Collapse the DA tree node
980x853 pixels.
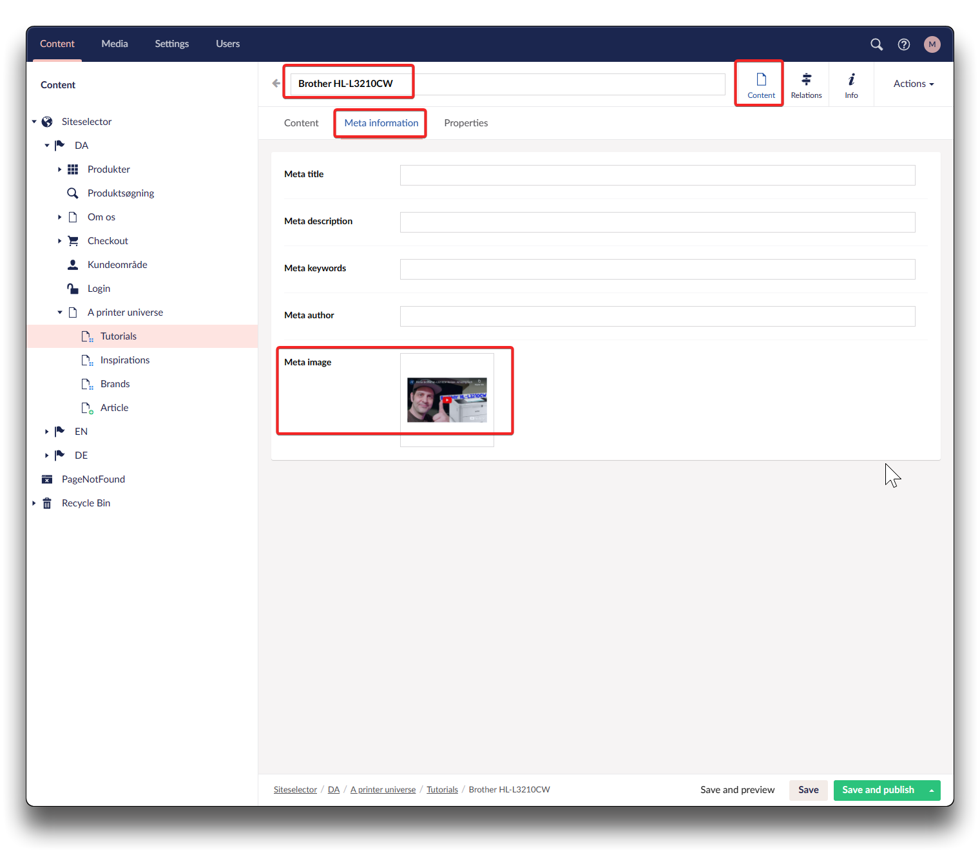pos(47,146)
